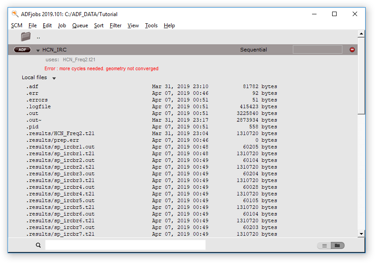Select the HCN_IRC job name

[x=54, y=50]
